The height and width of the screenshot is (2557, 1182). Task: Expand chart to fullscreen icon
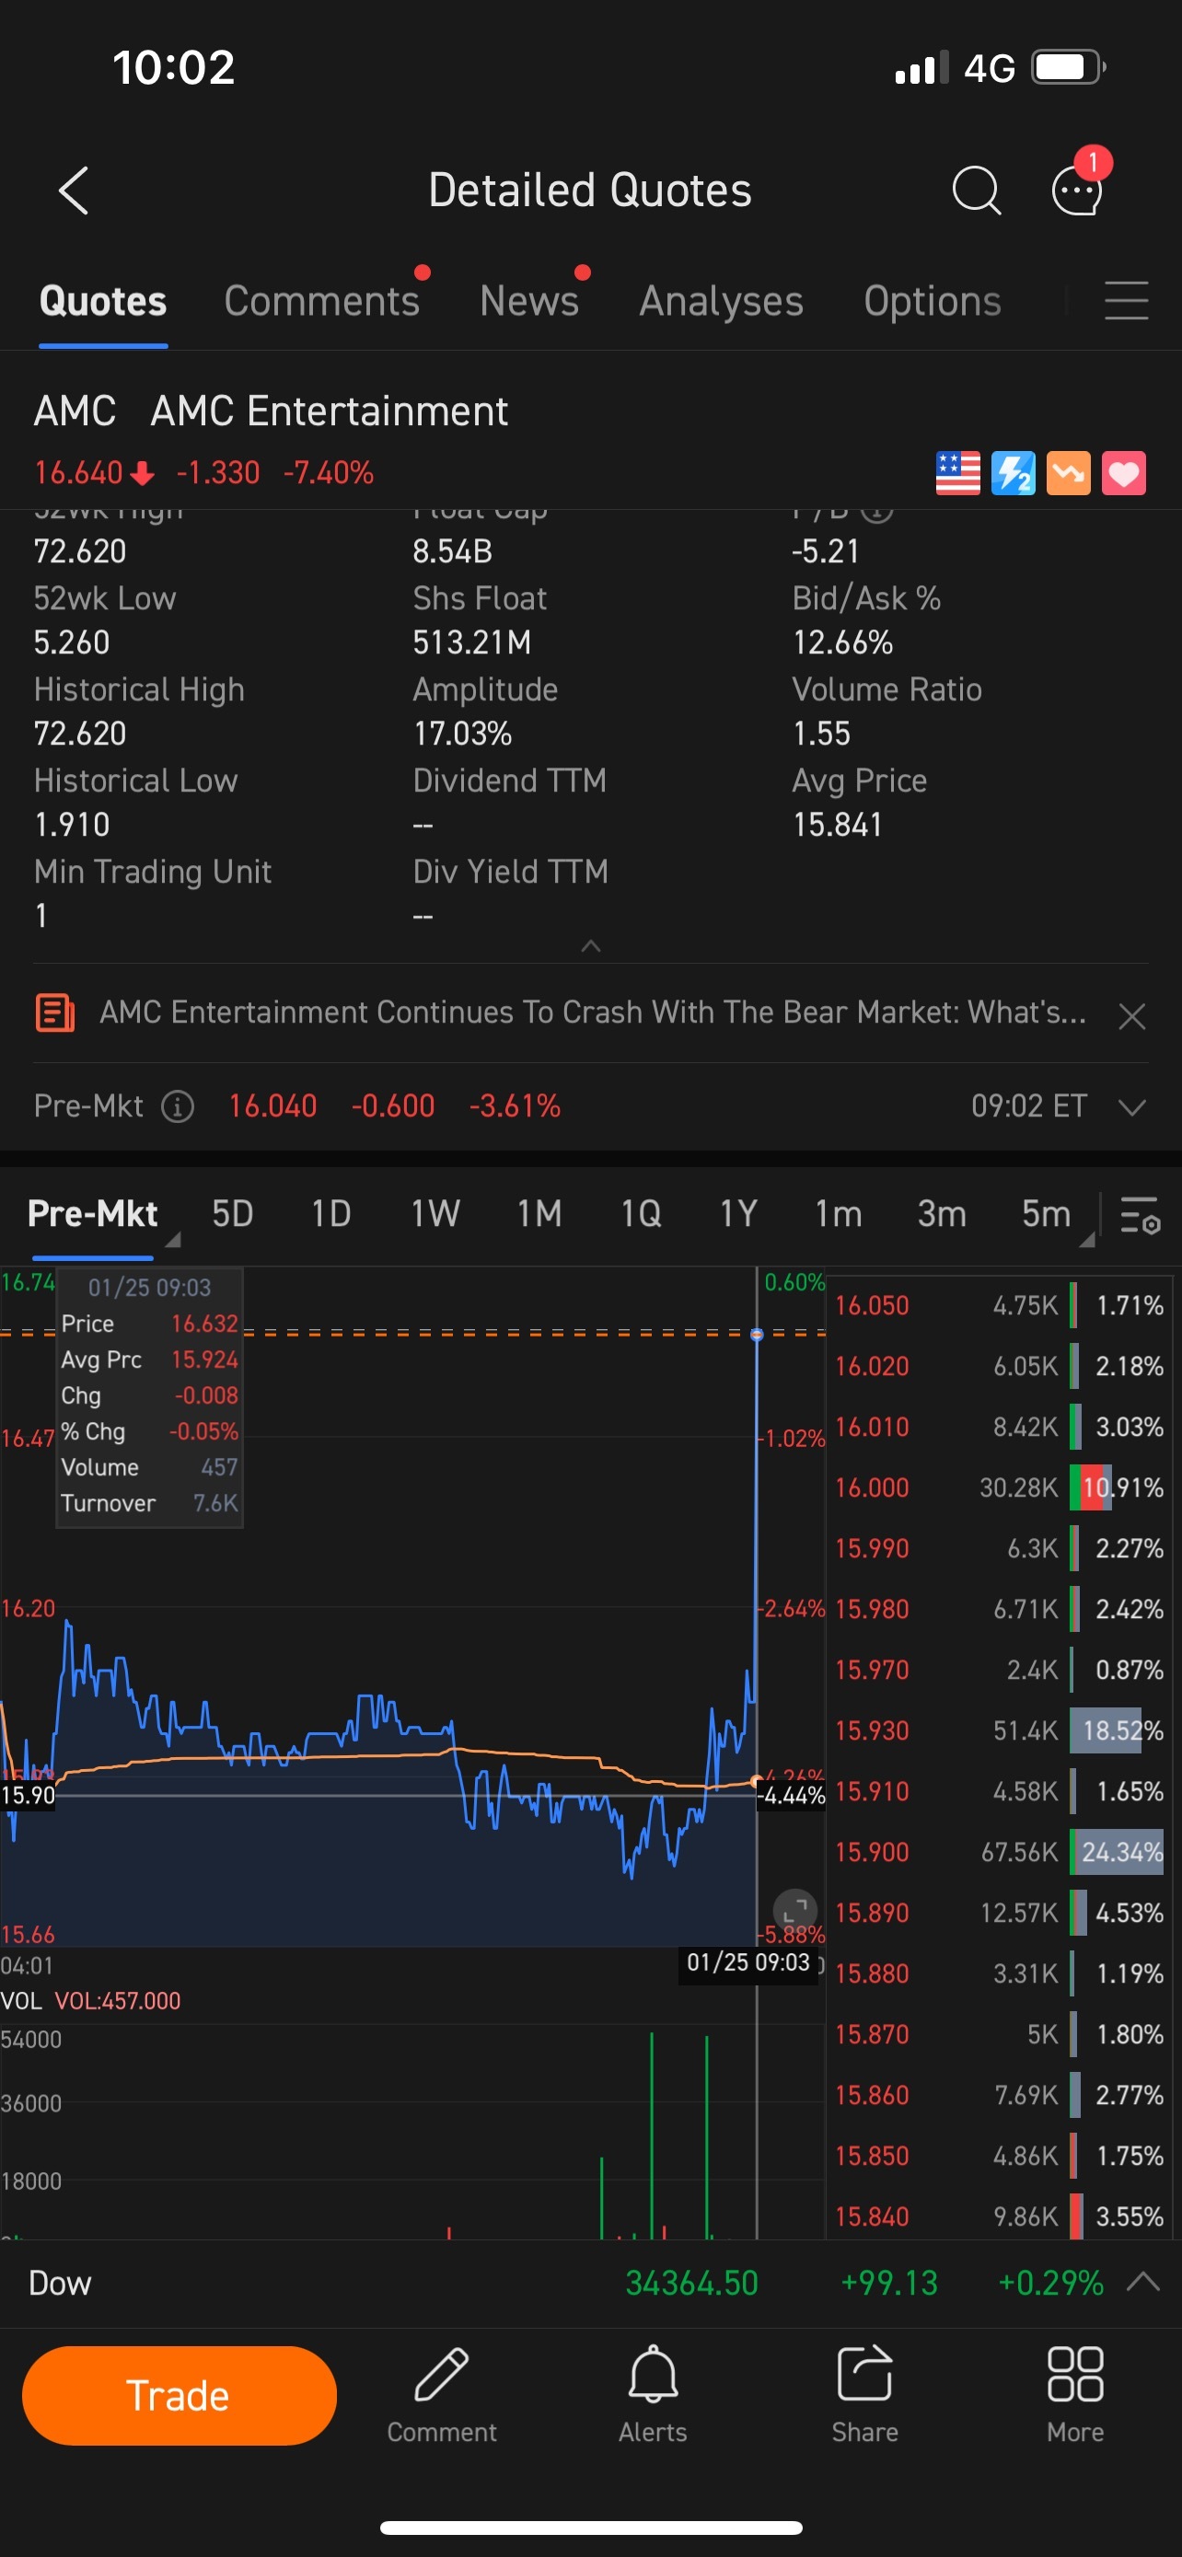click(795, 1909)
